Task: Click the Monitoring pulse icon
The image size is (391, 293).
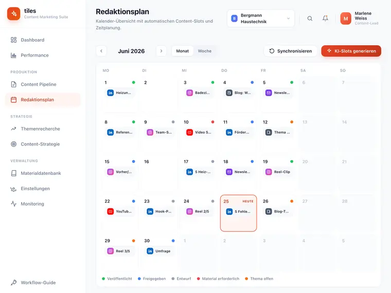Action: coord(14,204)
